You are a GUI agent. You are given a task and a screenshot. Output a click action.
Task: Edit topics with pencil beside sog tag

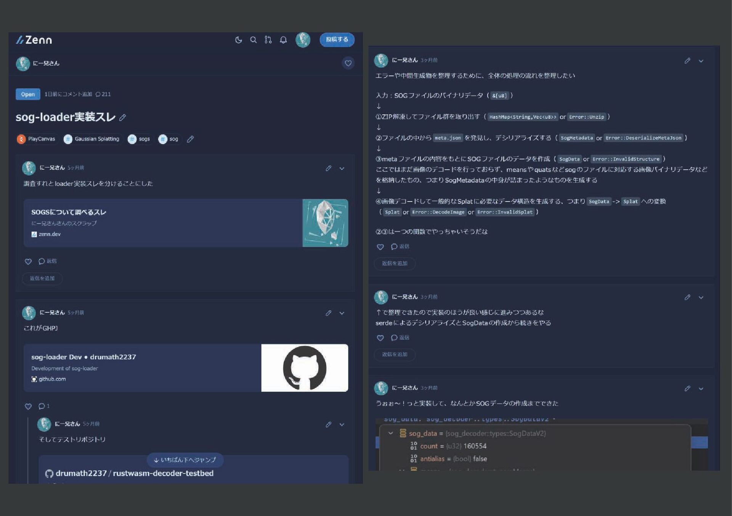pyautogui.click(x=190, y=139)
